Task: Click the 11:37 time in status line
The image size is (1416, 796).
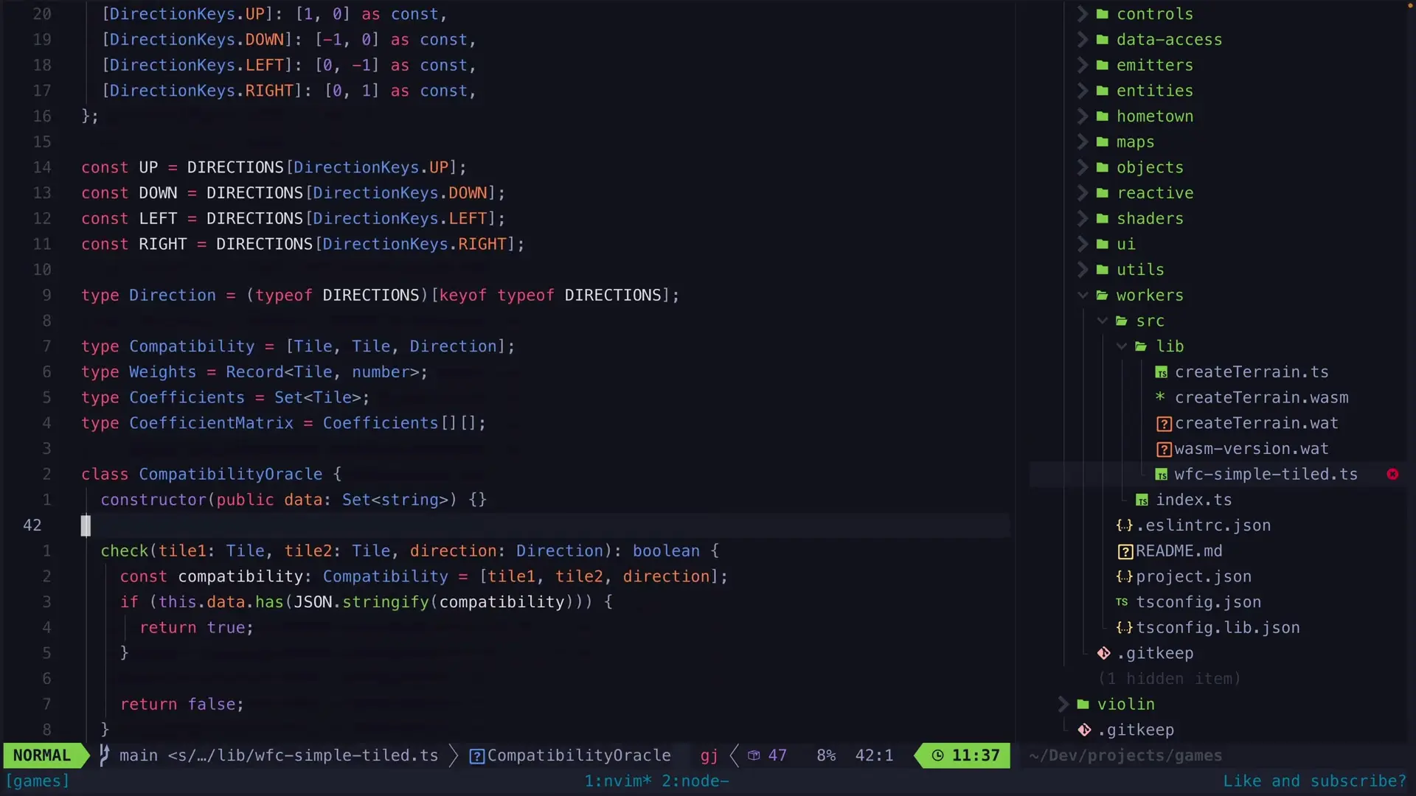Action: tap(975, 755)
